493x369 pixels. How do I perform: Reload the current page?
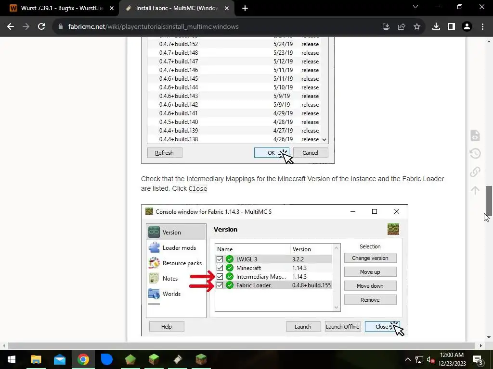coord(41,27)
